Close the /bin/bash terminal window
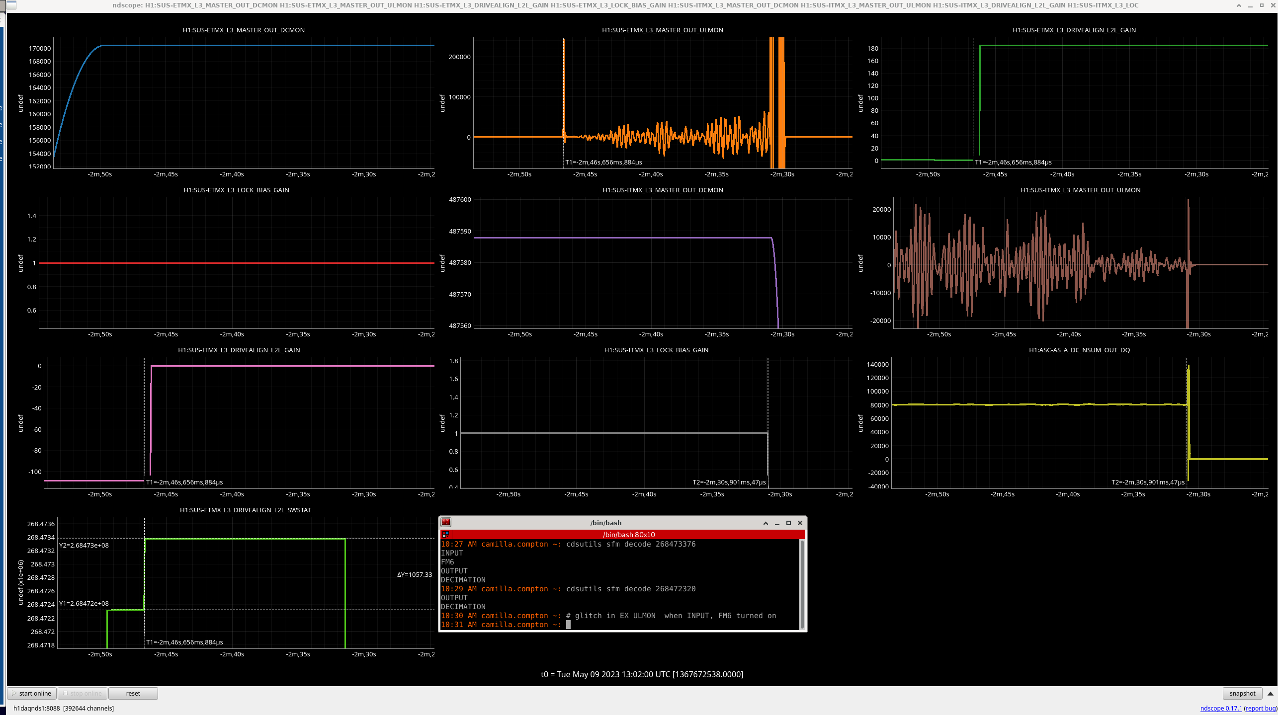The height and width of the screenshot is (715, 1278). point(800,523)
